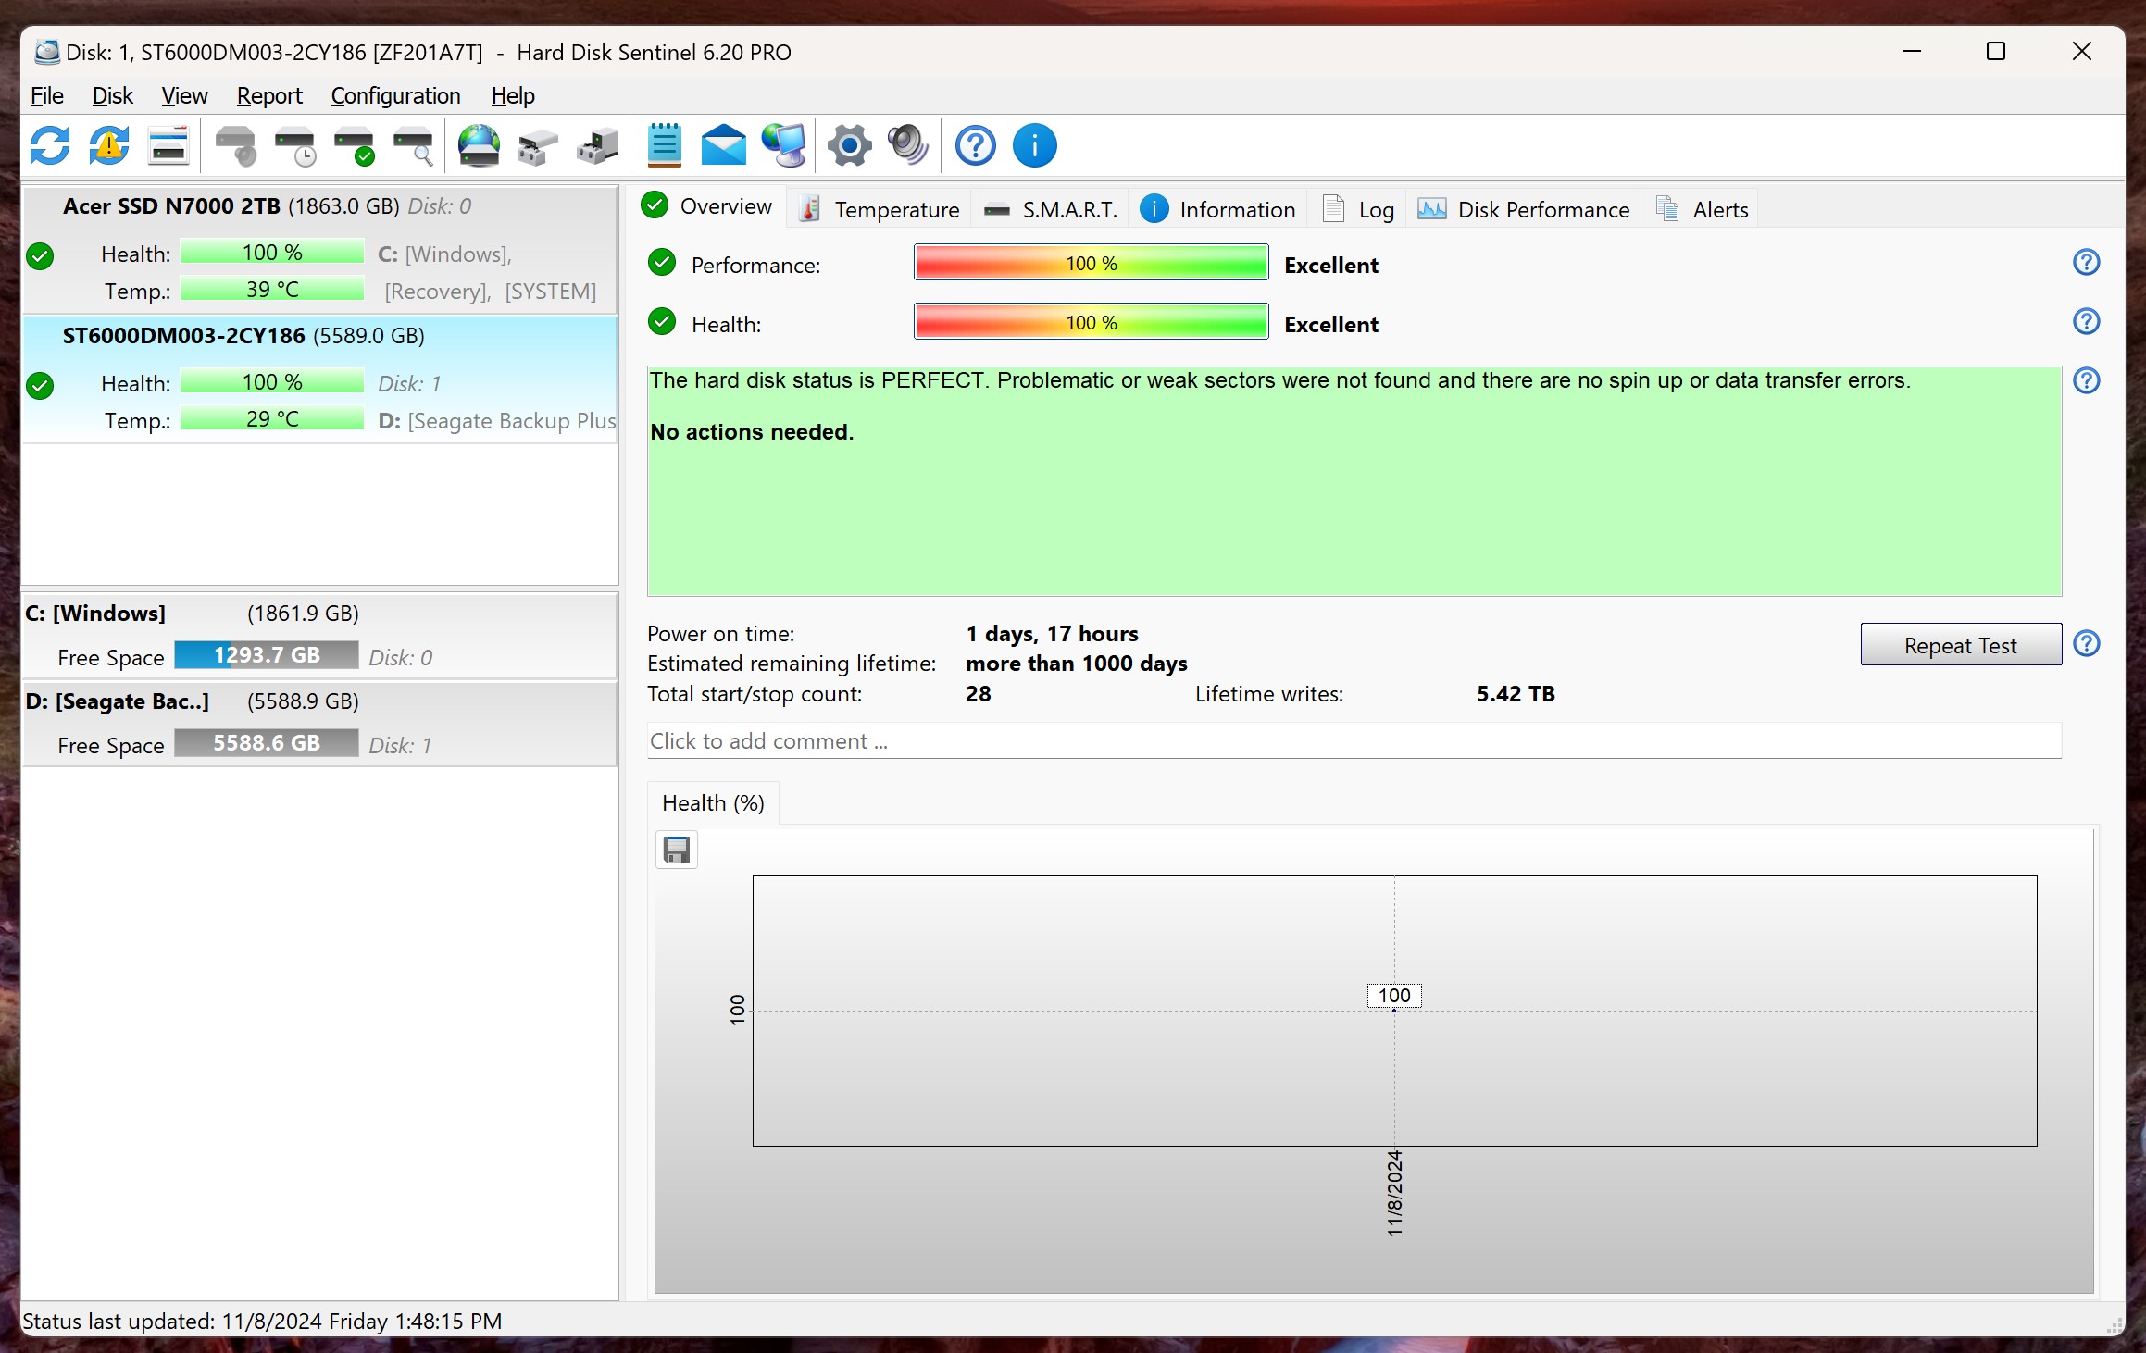Viewport: 2146px width, 1353px height.
Task: Click help icon beside status description box
Action: click(2087, 380)
